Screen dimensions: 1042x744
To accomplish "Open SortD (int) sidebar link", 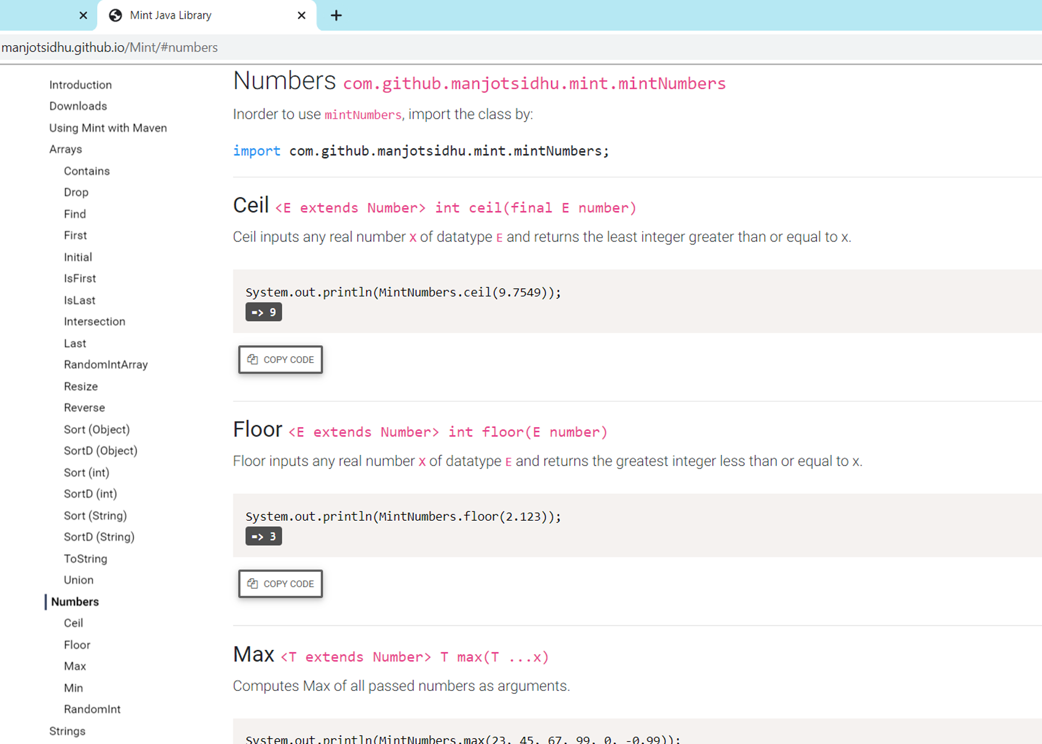I will [x=90, y=495].
